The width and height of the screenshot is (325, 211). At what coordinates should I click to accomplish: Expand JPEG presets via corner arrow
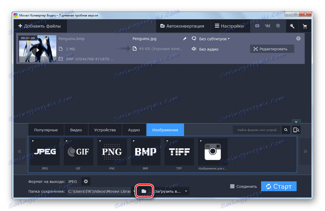33,141
